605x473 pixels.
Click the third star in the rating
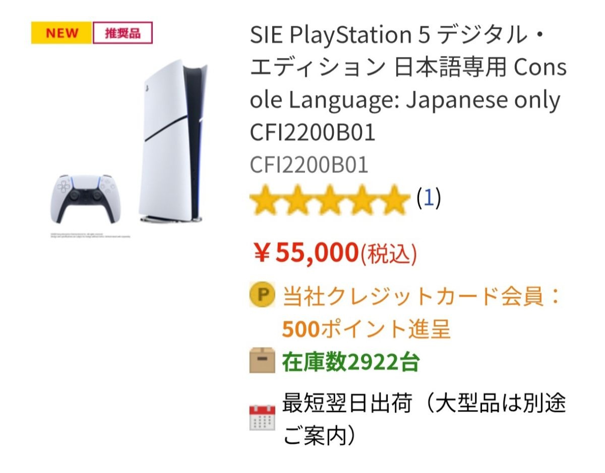click(330, 200)
